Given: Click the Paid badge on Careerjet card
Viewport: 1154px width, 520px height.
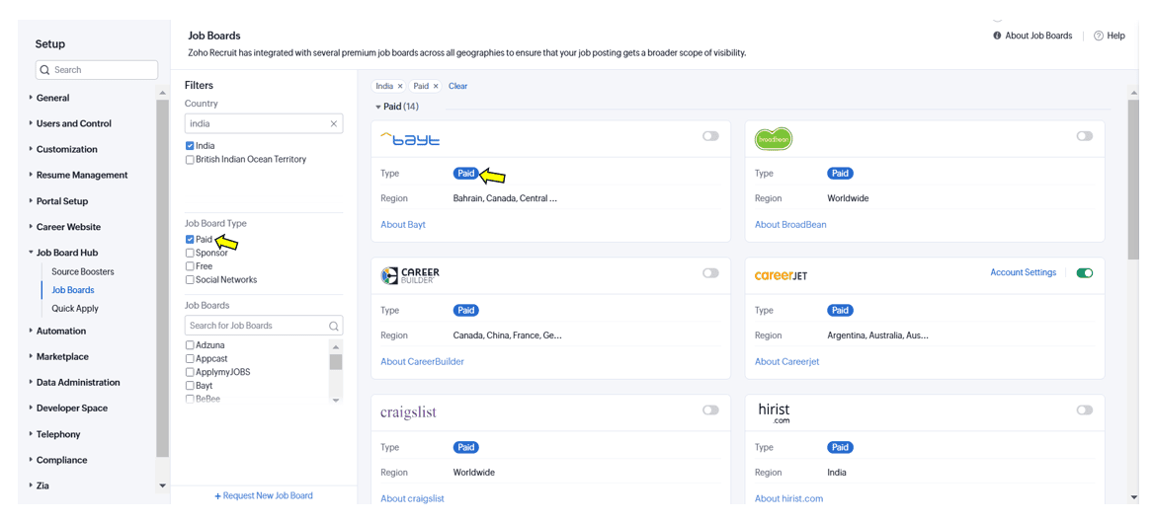Looking at the screenshot, I should pyautogui.click(x=840, y=311).
